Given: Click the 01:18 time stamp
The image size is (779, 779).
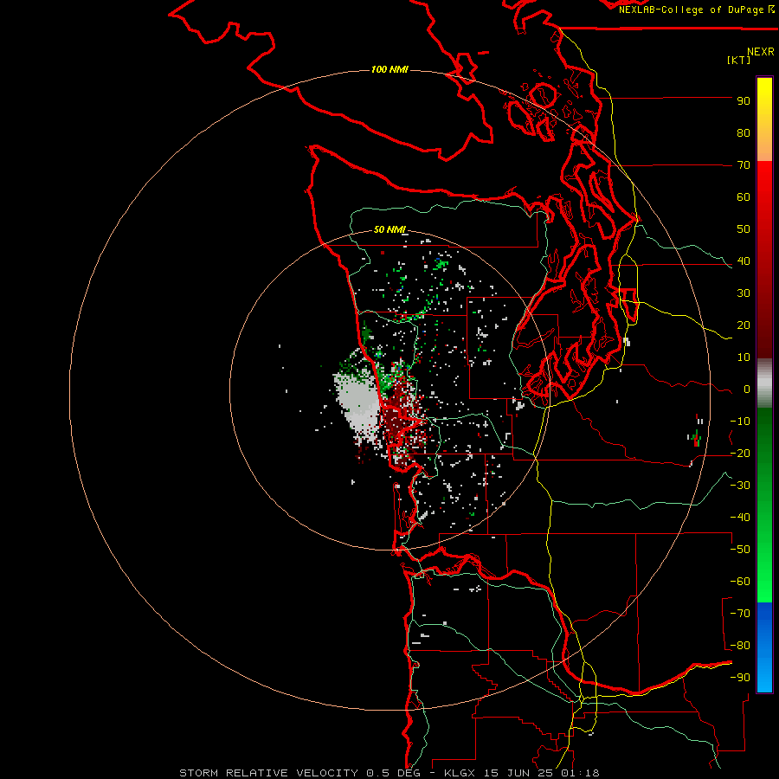Looking at the screenshot, I should 580,773.
